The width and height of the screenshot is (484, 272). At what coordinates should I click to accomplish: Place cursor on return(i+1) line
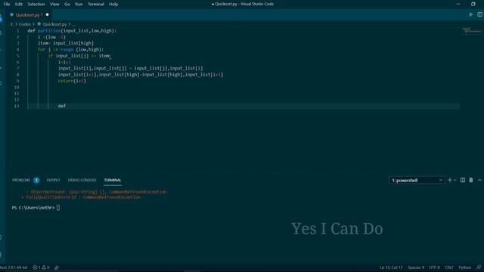[x=72, y=81]
